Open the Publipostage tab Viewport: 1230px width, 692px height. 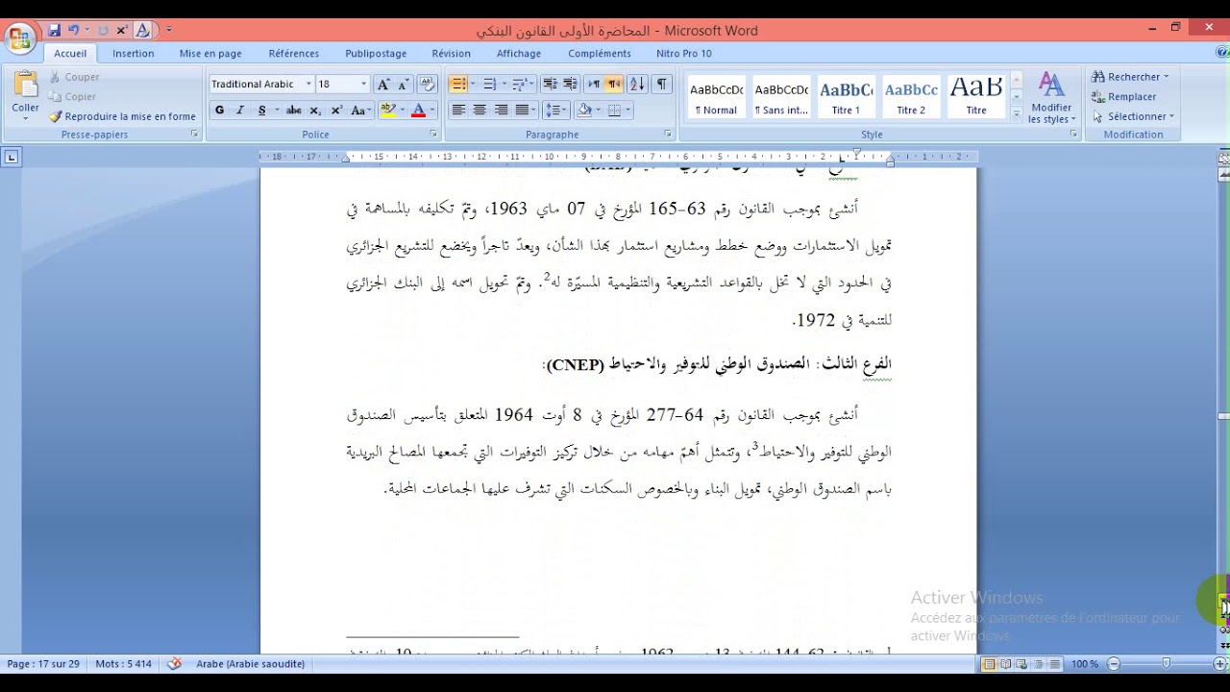tap(376, 54)
